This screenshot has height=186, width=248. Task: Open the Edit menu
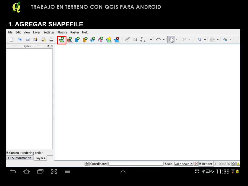pos(18,32)
